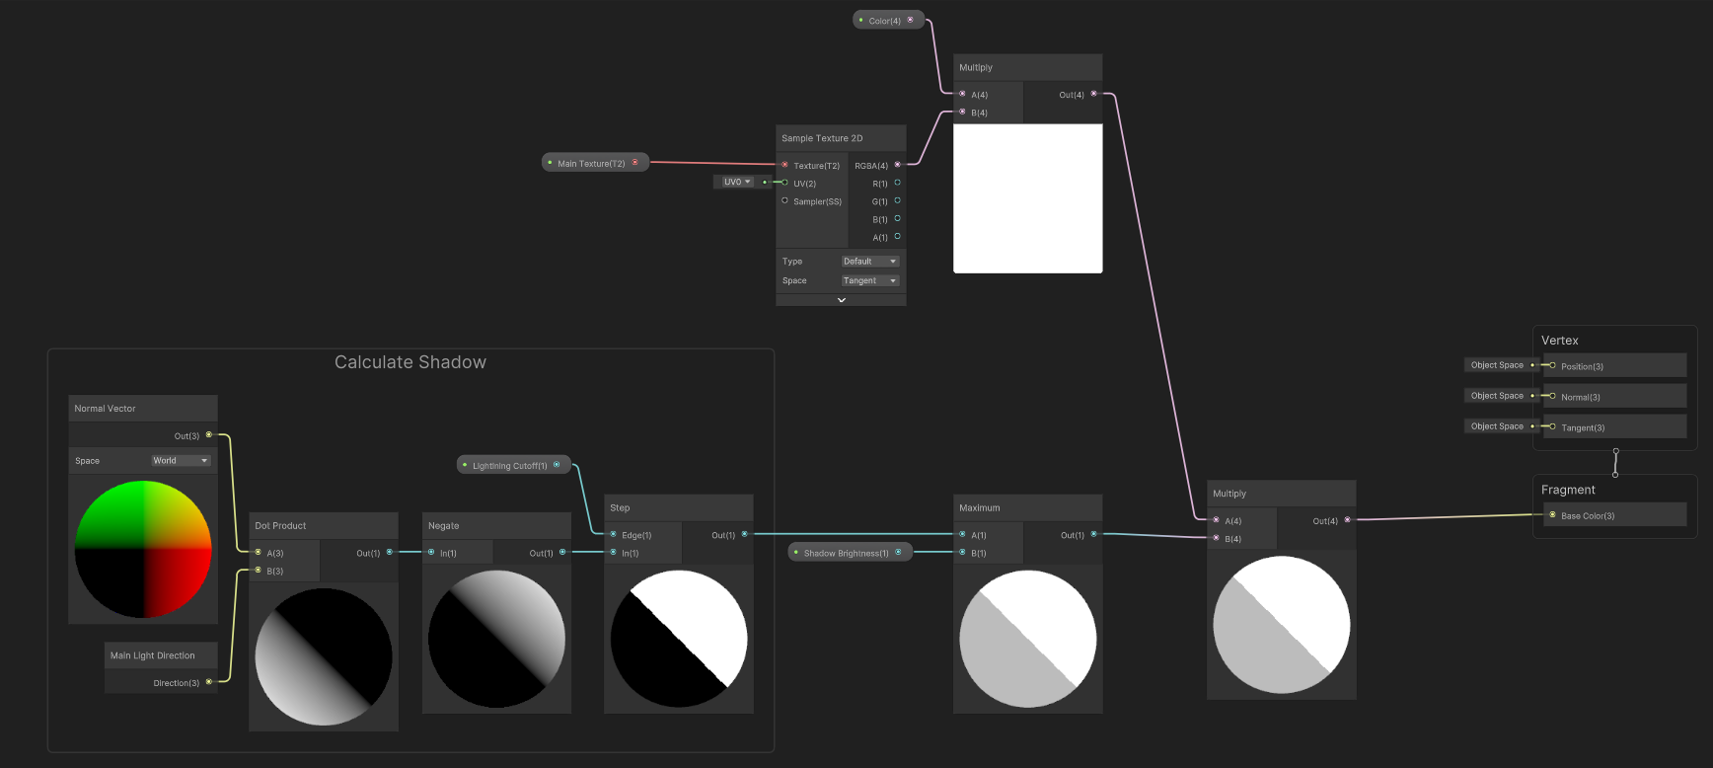Click the Edge(1) input port on Step node
The width and height of the screenshot is (1713, 768).
tap(614, 535)
